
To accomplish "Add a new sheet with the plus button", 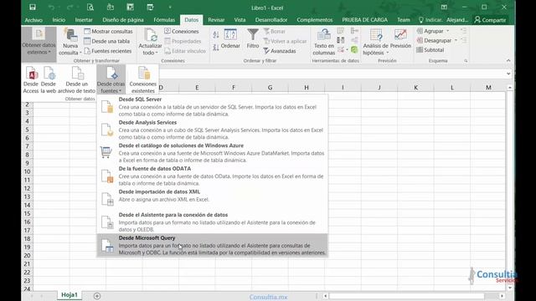I will tap(97, 296).
